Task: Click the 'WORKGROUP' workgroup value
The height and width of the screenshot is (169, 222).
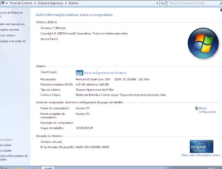Action: (84, 128)
